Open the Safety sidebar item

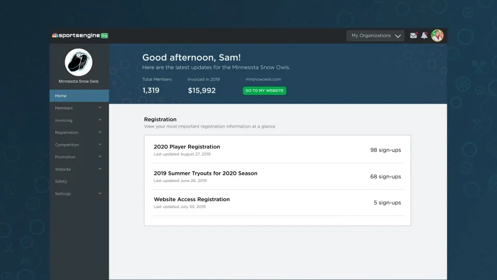61,181
